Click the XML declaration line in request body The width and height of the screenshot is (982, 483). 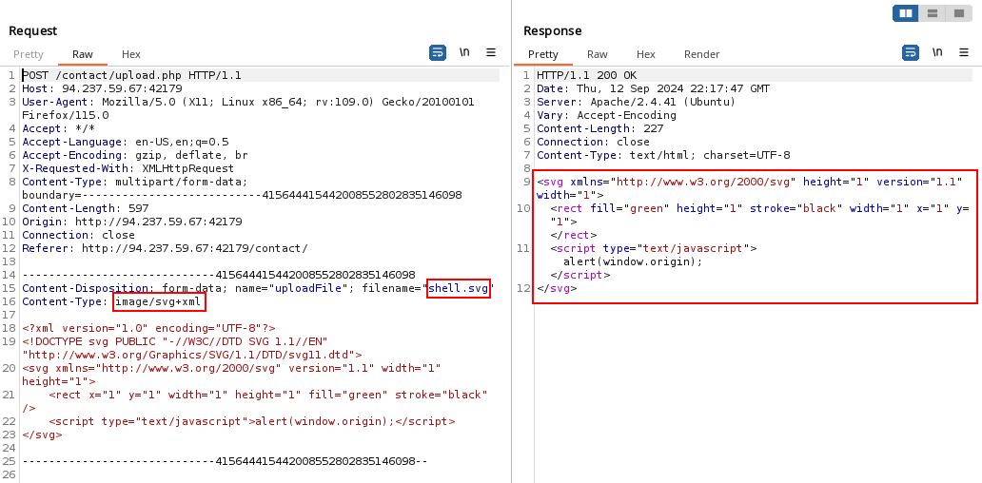tap(148, 328)
